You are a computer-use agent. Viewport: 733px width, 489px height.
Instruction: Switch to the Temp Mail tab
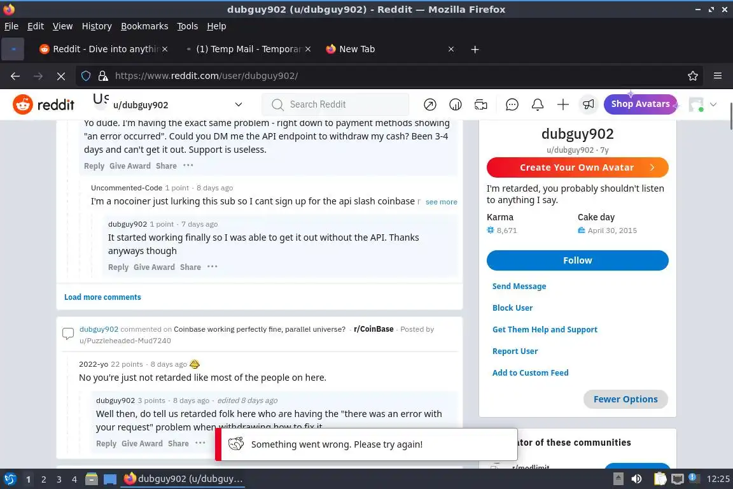(x=248, y=49)
